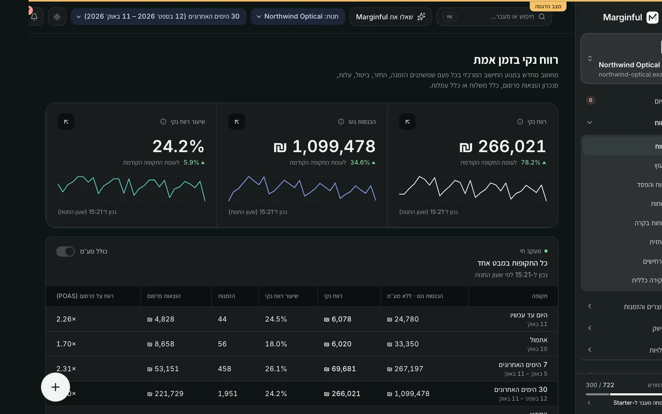The width and height of the screenshot is (662, 414).
Task: Open the Northwind Optical store dropdown in top bar
Action: click(x=298, y=17)
